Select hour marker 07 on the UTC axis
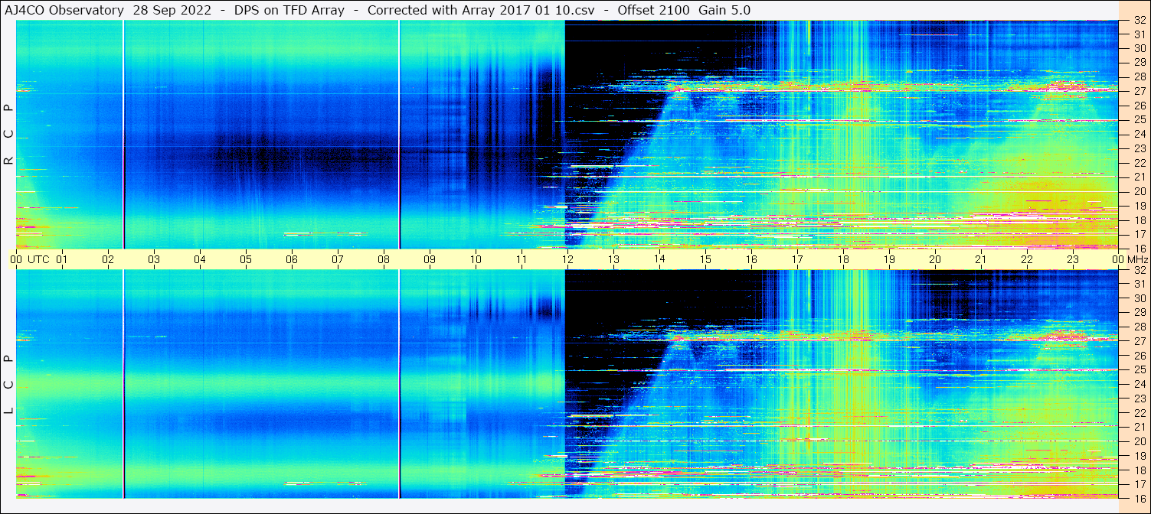1151x514 pixels. [338, 259]
